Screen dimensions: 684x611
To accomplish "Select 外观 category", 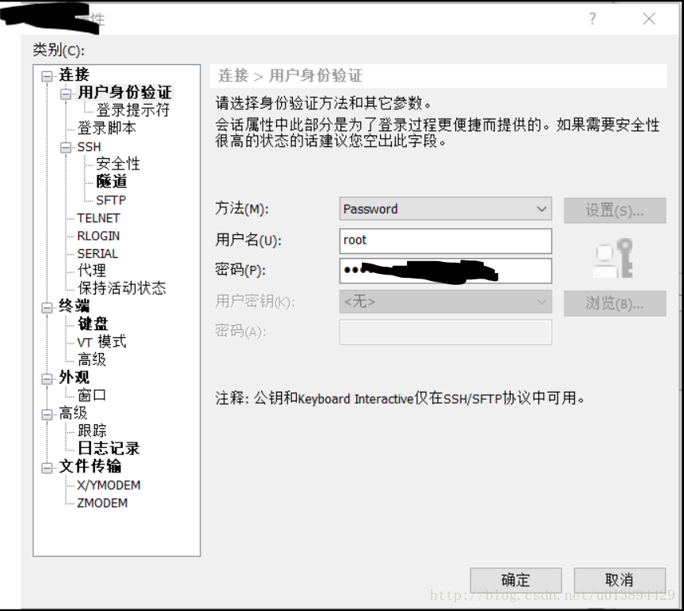I will pos(74,378).
